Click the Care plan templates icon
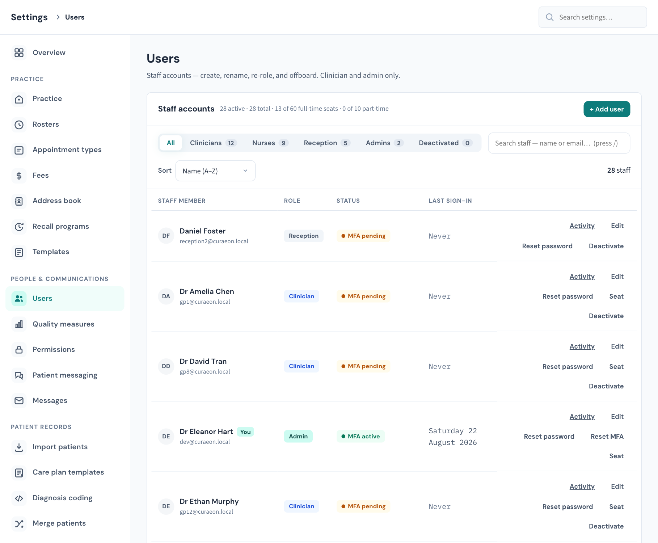The image size is (658, 543). coord(19,473)
